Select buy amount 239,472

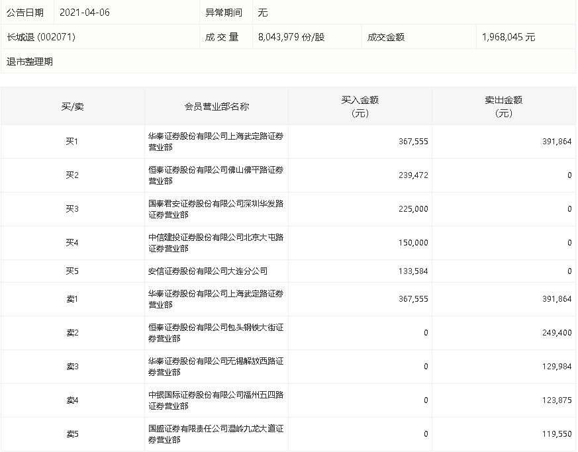[x=413, y=175]
